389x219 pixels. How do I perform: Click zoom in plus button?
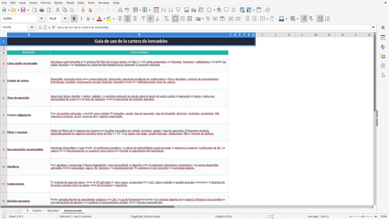376,216
